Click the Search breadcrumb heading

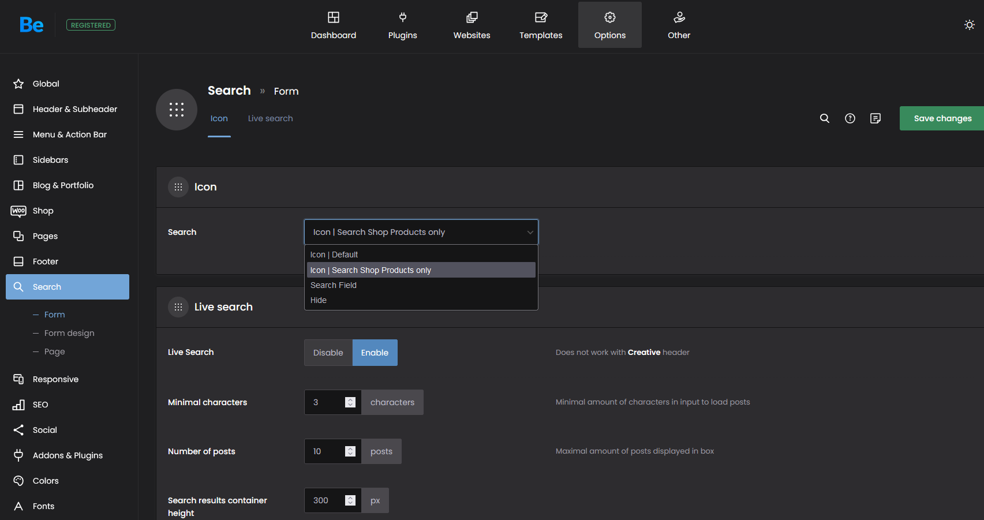(229, 91)
